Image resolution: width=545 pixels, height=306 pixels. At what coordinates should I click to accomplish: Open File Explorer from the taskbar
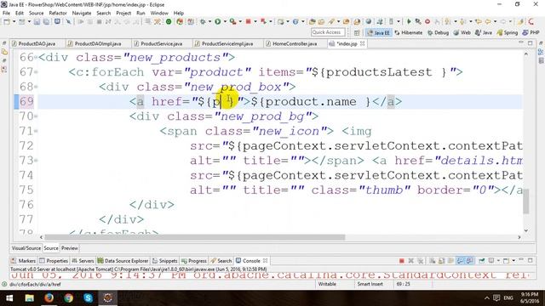(29, 297)
